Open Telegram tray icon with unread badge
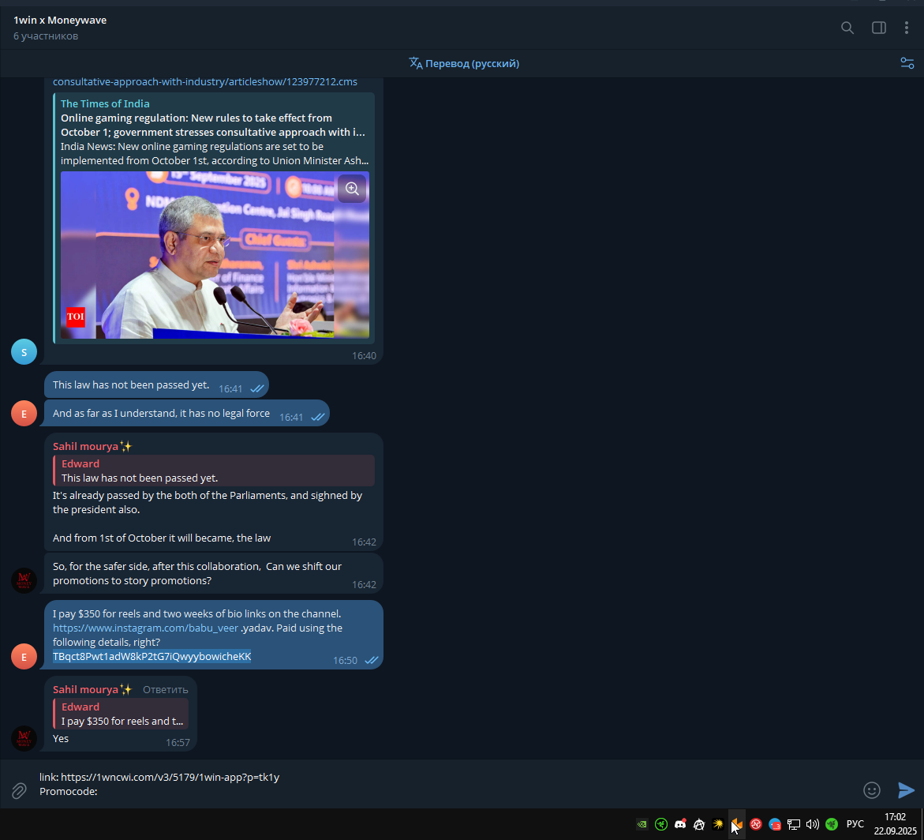 tap(774, 824)
